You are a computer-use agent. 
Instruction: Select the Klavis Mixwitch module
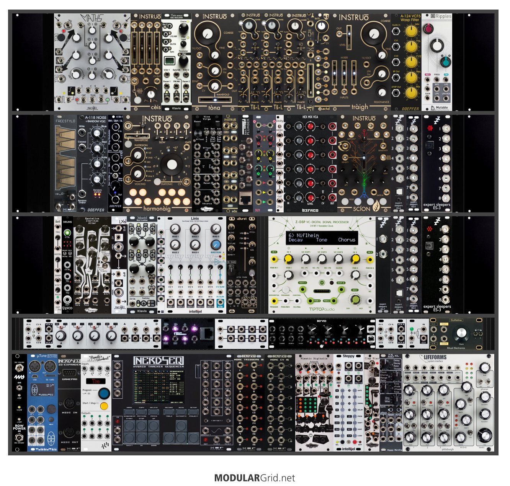pos(142,265)
